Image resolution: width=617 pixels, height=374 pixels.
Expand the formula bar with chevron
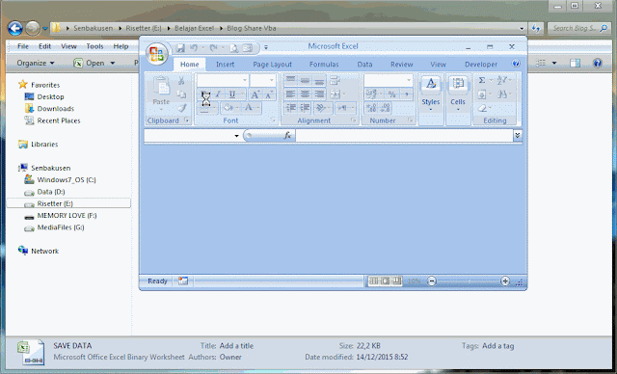[x=518, y=135]
